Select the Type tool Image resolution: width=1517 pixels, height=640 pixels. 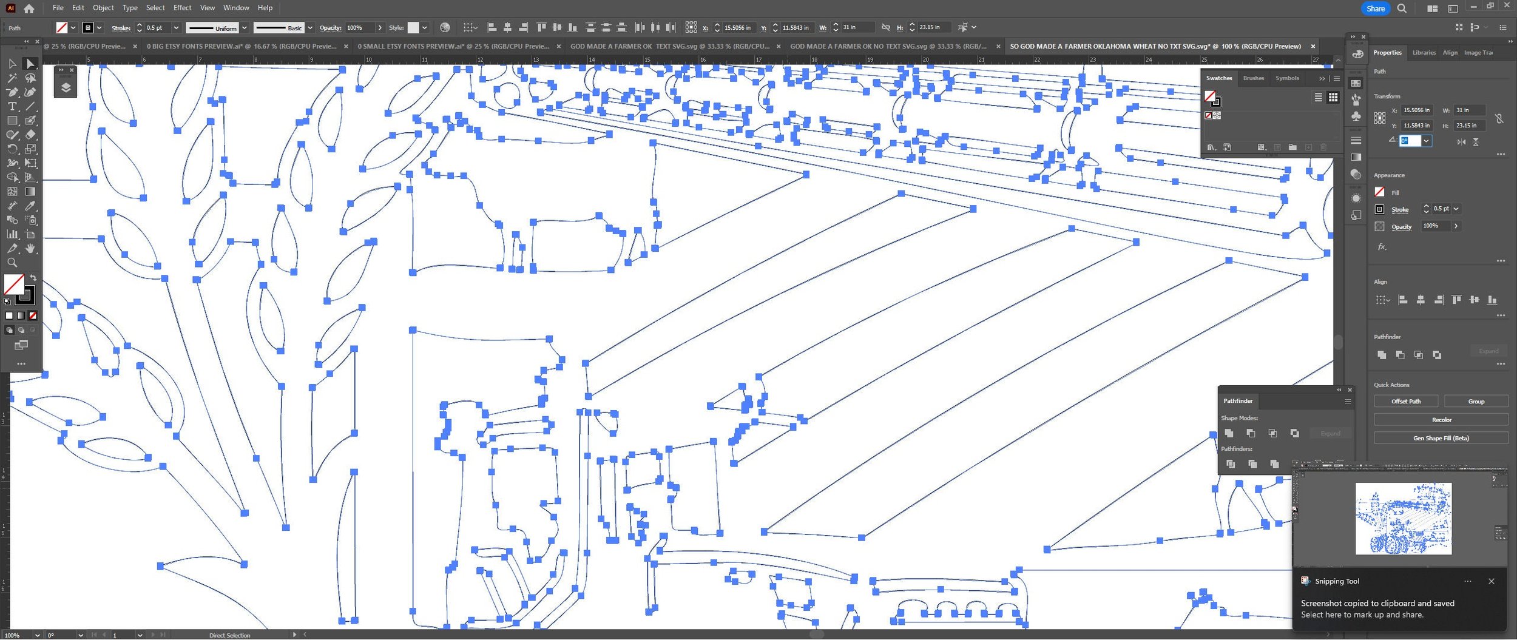tap(12, 106)
